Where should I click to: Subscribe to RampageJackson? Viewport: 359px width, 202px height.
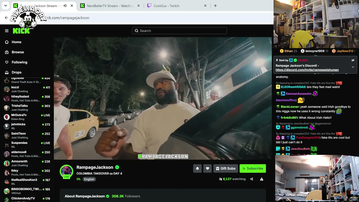[x=253, y=168]
